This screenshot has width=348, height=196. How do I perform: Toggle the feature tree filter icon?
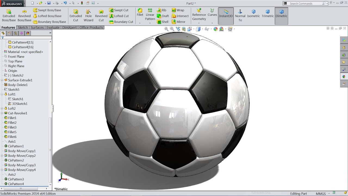(3, 38)
